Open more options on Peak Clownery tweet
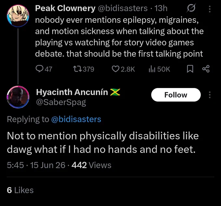 (x=210, y=9)
